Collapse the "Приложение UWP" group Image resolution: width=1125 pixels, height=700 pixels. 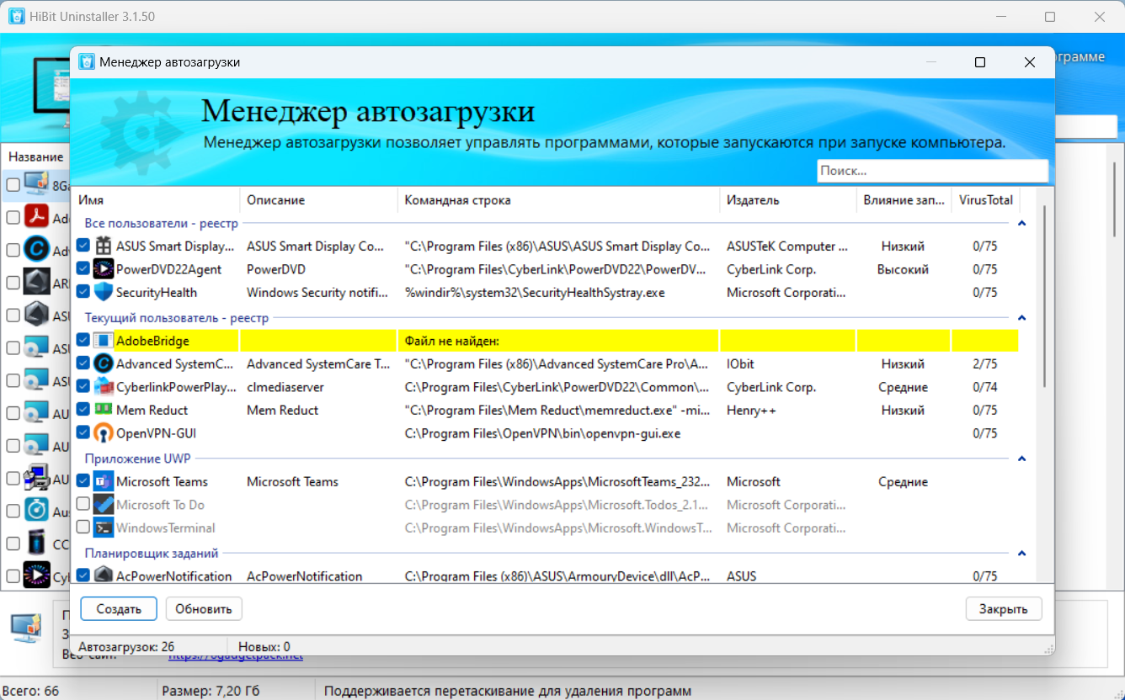pos(1021,459)
